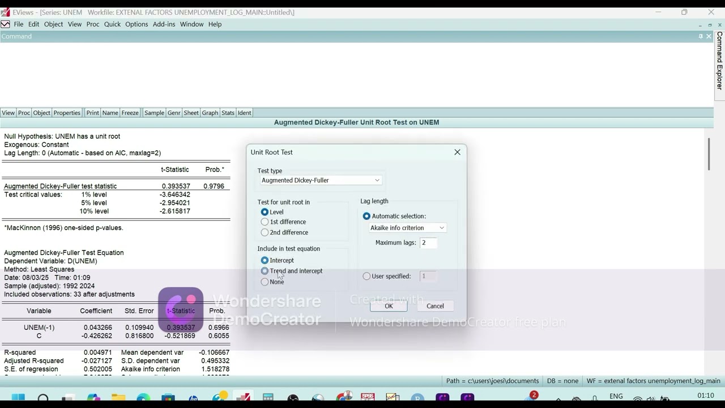This screenshot has height=408, width=725.
Task: Restore the inner series window
Action: tap(710, 25)
